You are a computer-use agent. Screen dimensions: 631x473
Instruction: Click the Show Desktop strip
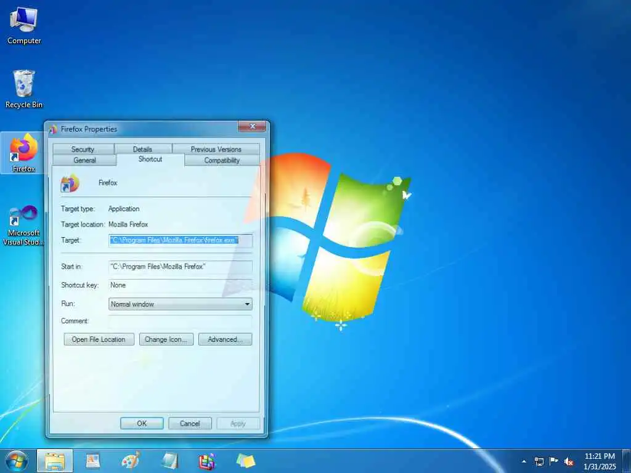(627, 461)
